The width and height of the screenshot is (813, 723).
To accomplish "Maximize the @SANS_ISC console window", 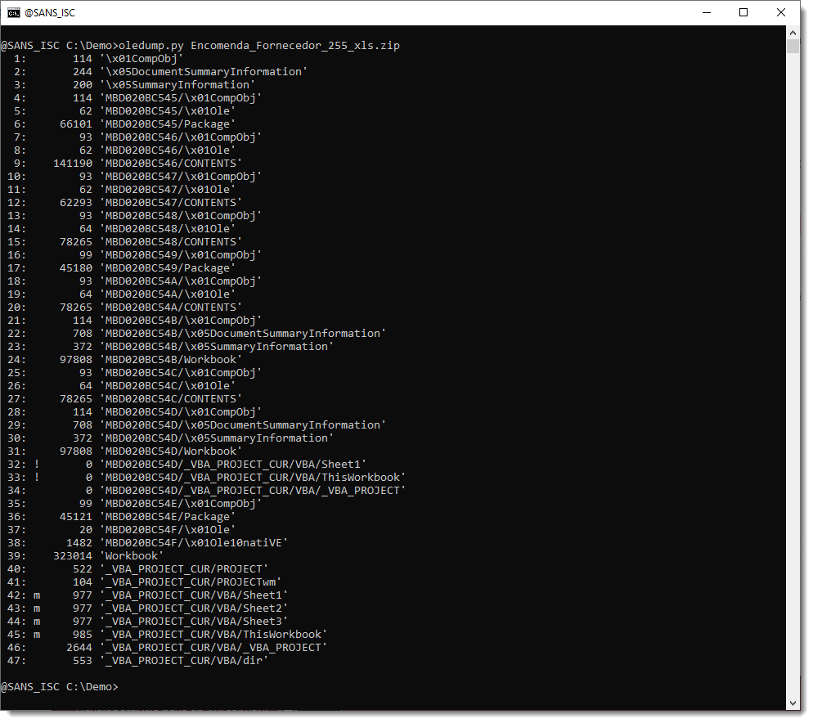I will (x=743, y=12).
